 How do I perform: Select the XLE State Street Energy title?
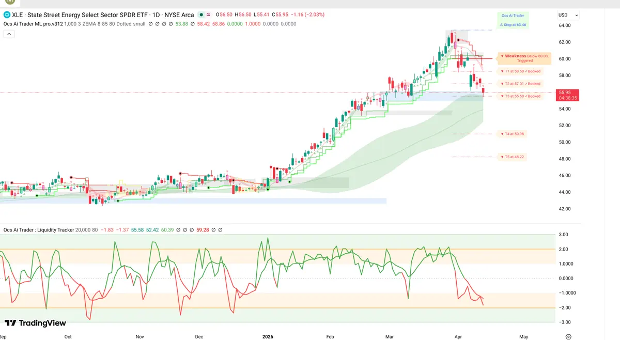tap(103, 15)
